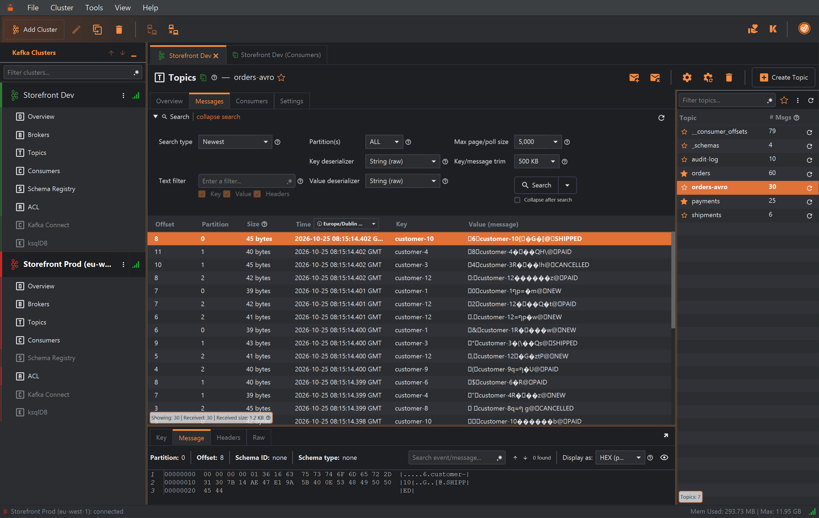819x518 pixels.
Task: Refresh the payments topic count
Action: pos(809,202)
